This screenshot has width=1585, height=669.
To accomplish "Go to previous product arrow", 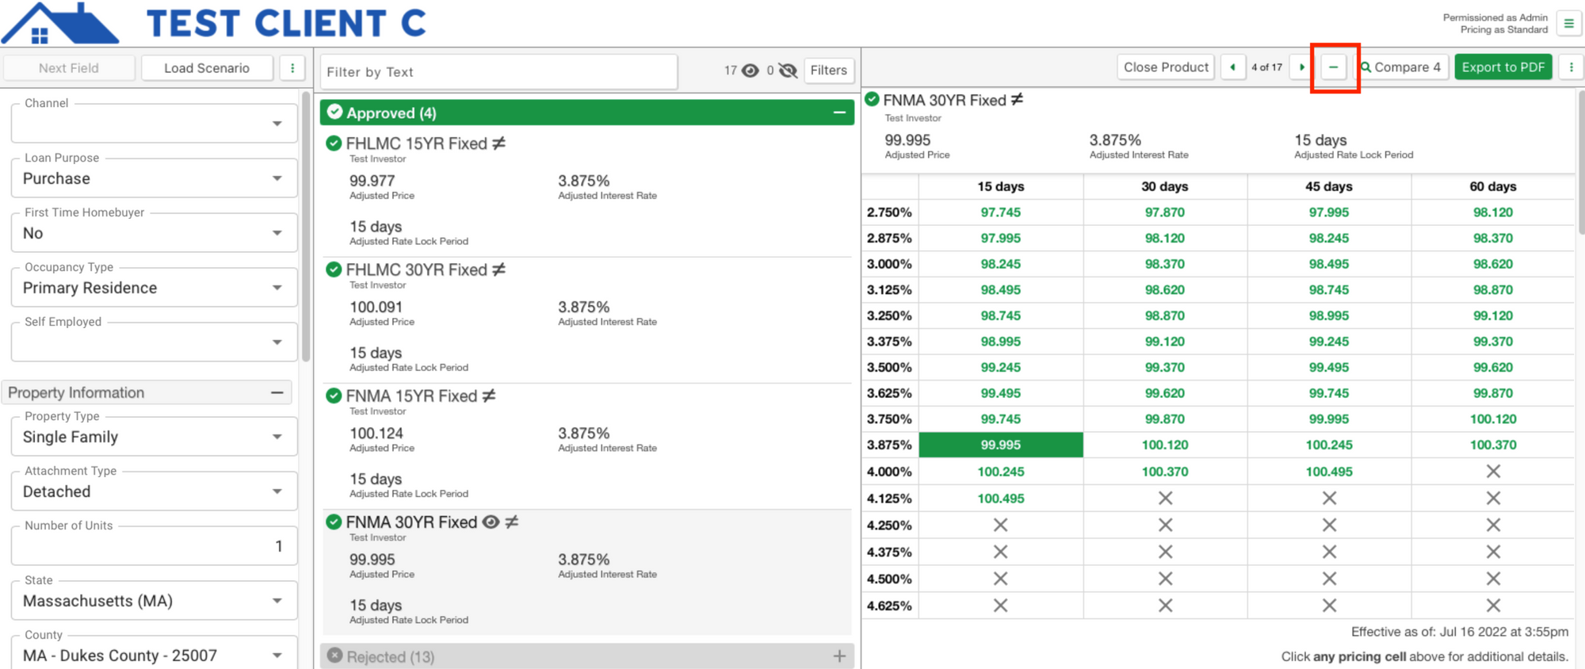I will (x=1232, y=67).
